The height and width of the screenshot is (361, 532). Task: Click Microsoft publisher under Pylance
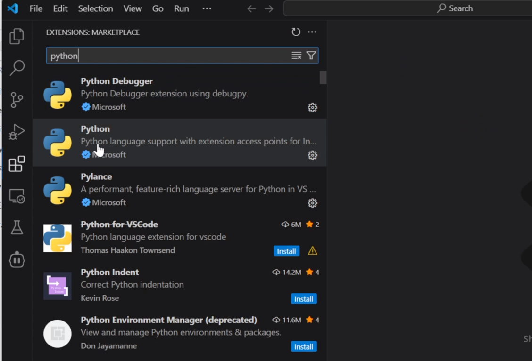point(109,202)
